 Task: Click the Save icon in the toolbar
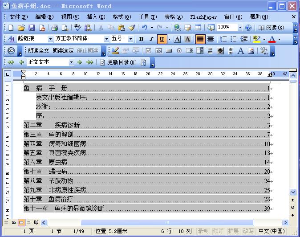point(32,28)
